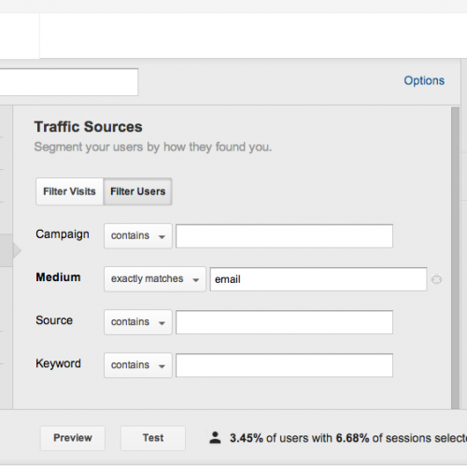Select the highlighted Traffic Sources sidebar tab
Image resolution: width=467 pixels, height=467 pixels.
click(x=7, y=250)
